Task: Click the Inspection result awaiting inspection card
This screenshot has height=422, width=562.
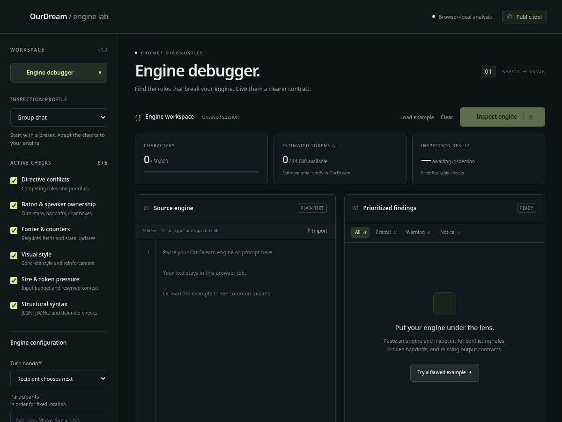Action: pos(479,159)
